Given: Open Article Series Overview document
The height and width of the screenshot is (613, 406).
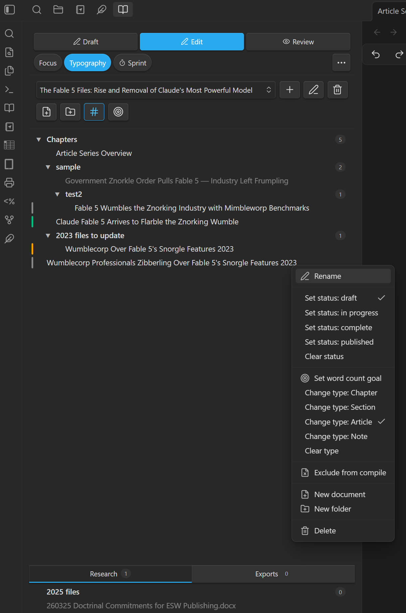Looking at the screenshot, I should tap(94, 153).
